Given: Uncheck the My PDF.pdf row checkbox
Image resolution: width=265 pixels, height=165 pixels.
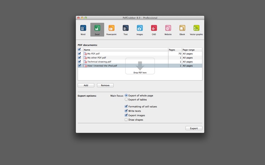Looking at the screenshot, I should coord(79,53).
